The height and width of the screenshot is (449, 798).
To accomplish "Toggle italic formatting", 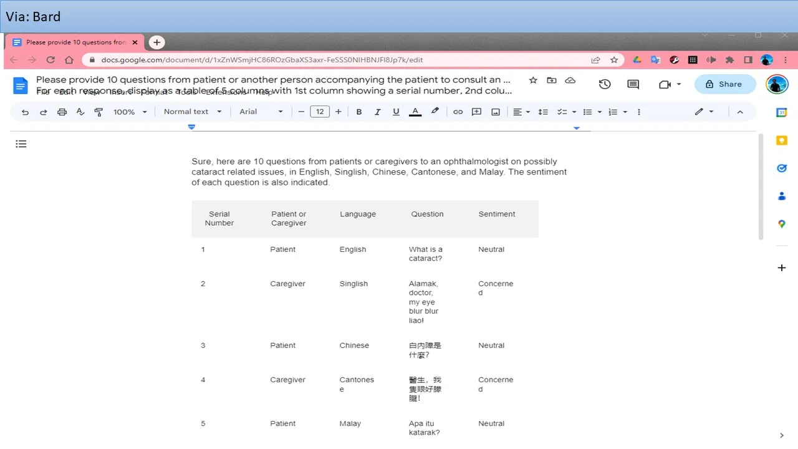I will coord(377,112).
